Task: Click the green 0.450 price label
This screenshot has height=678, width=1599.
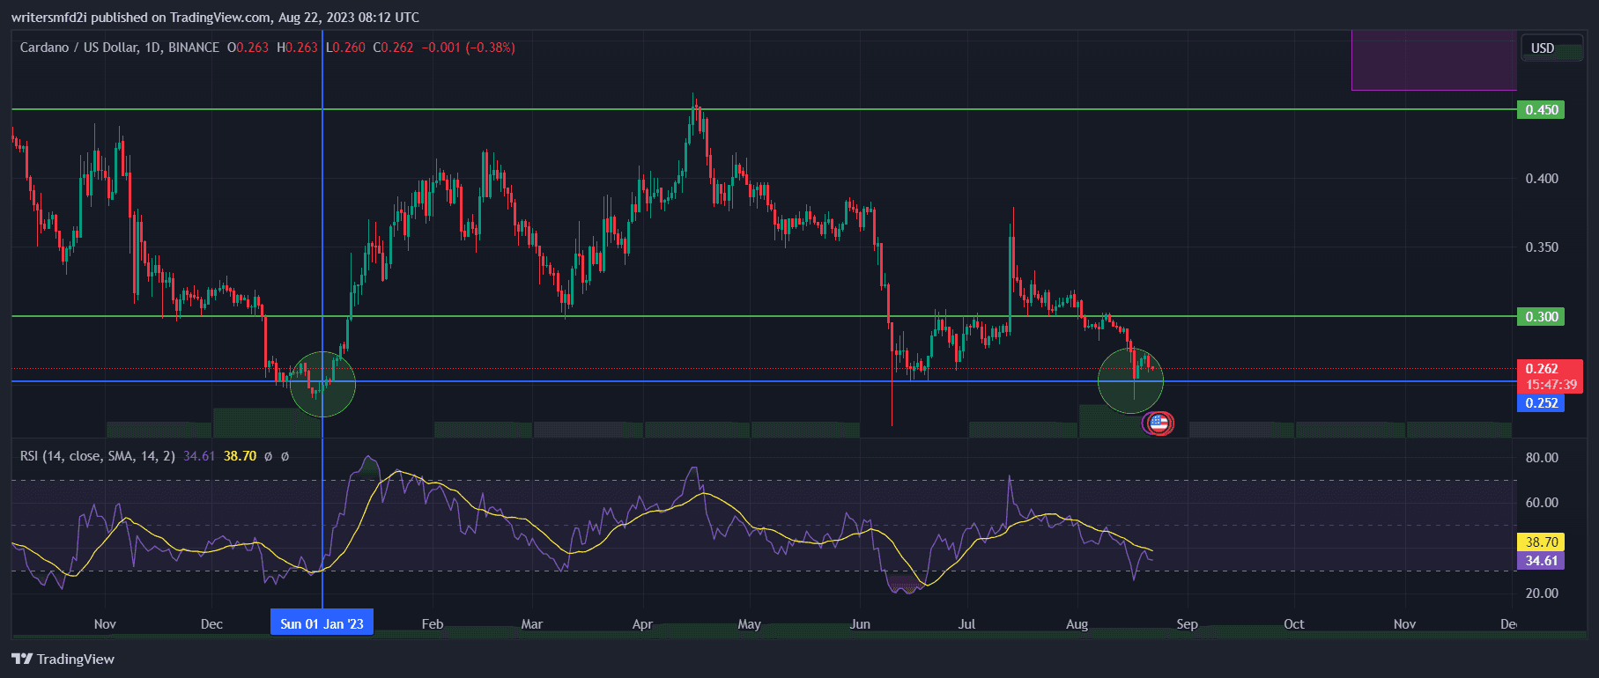Action: [1540, 110]
